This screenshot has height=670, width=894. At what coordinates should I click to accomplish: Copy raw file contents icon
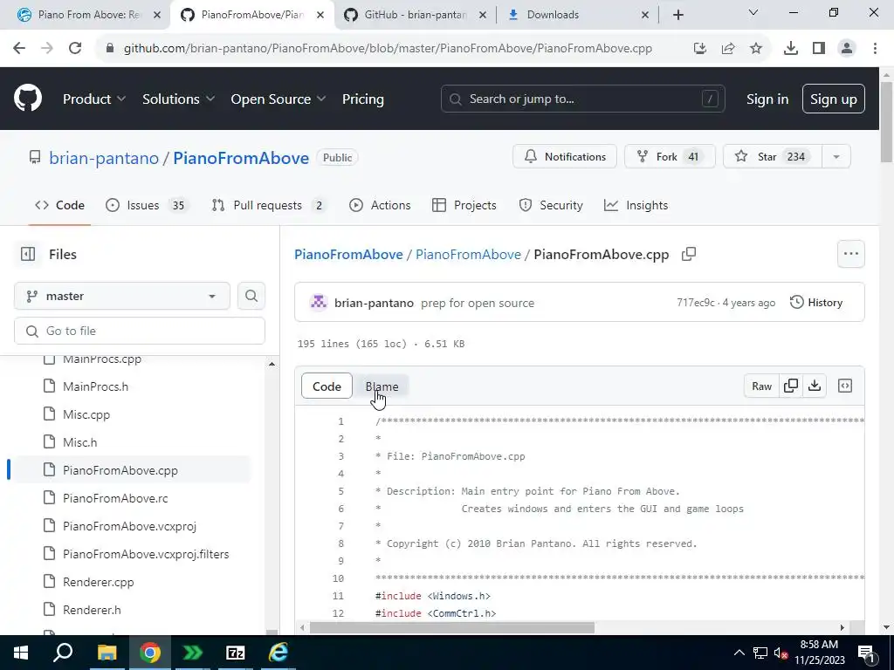(791, 386)
